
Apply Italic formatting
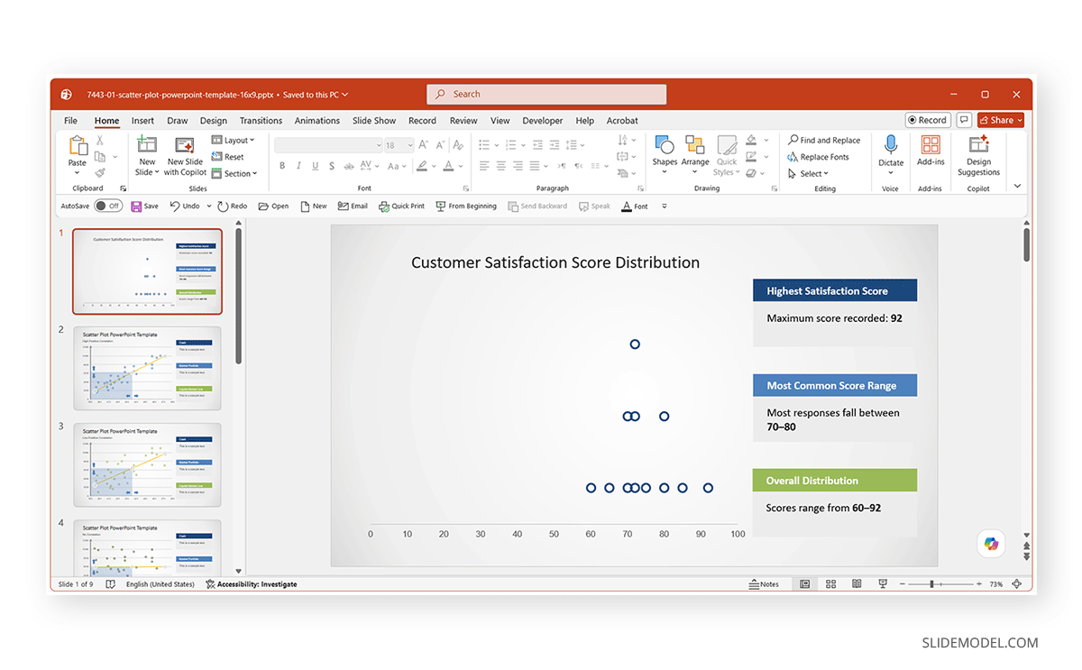[x=298, y=166]
